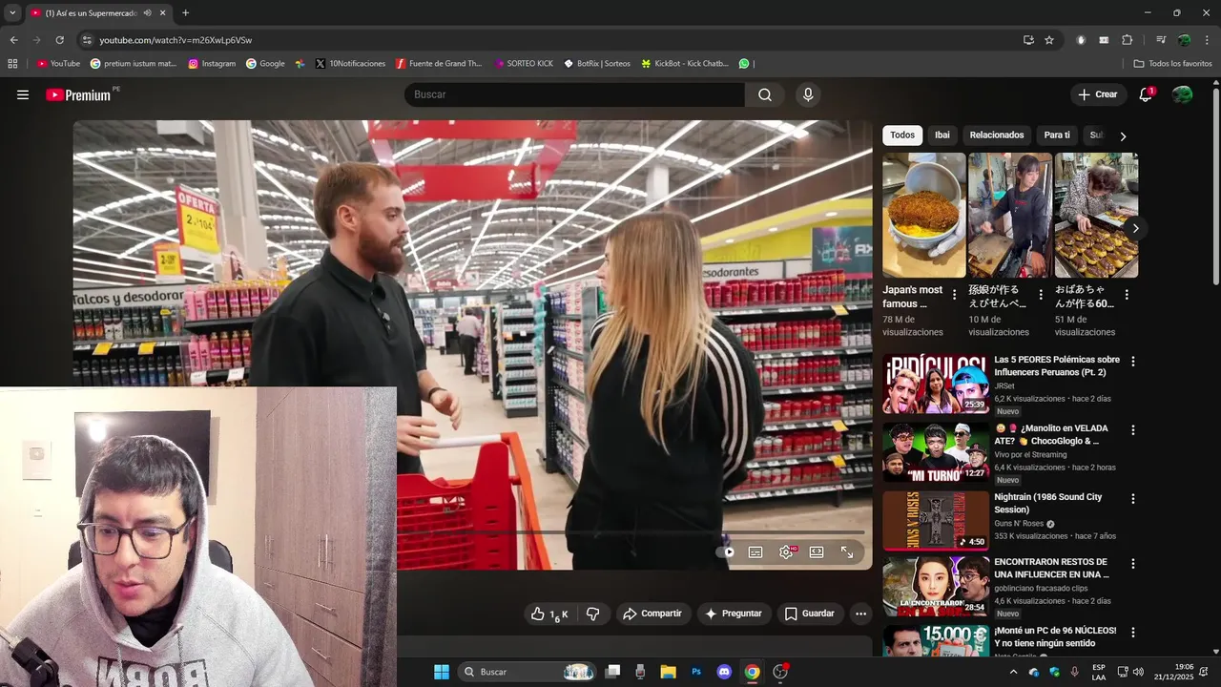The image size is (1221, 687).
Task: Open the Chrome extensions puzzle icon
Action: click(1127, 40)
